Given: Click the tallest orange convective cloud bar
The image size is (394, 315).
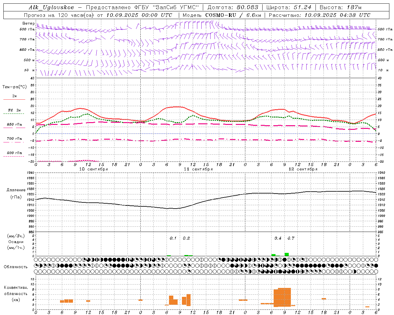Looking at the screenshot, I should [284, 297].
